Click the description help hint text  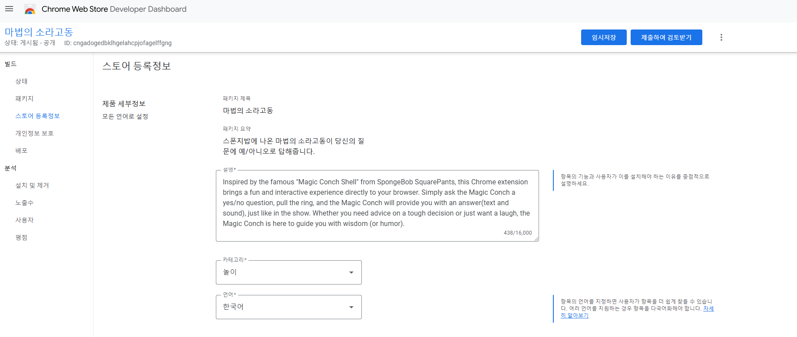click(635, 180)
